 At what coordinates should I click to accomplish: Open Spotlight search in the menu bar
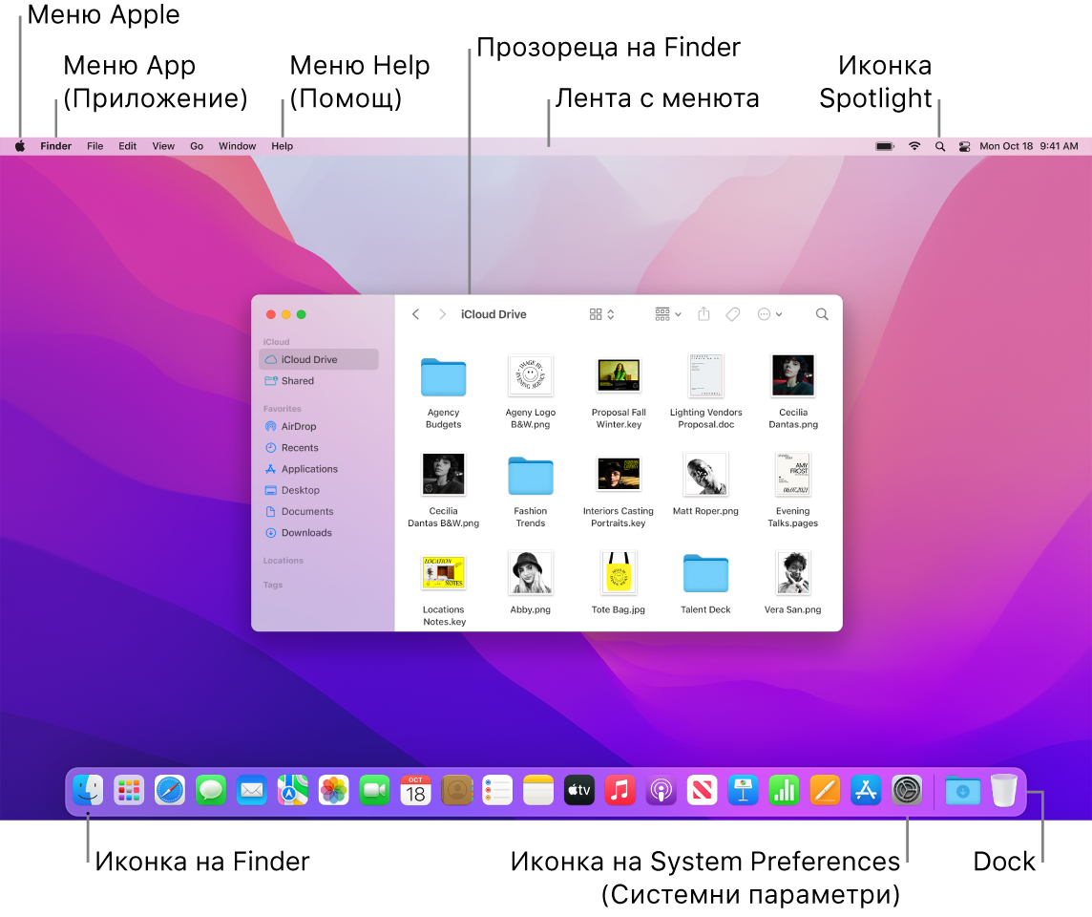point(939,145)
